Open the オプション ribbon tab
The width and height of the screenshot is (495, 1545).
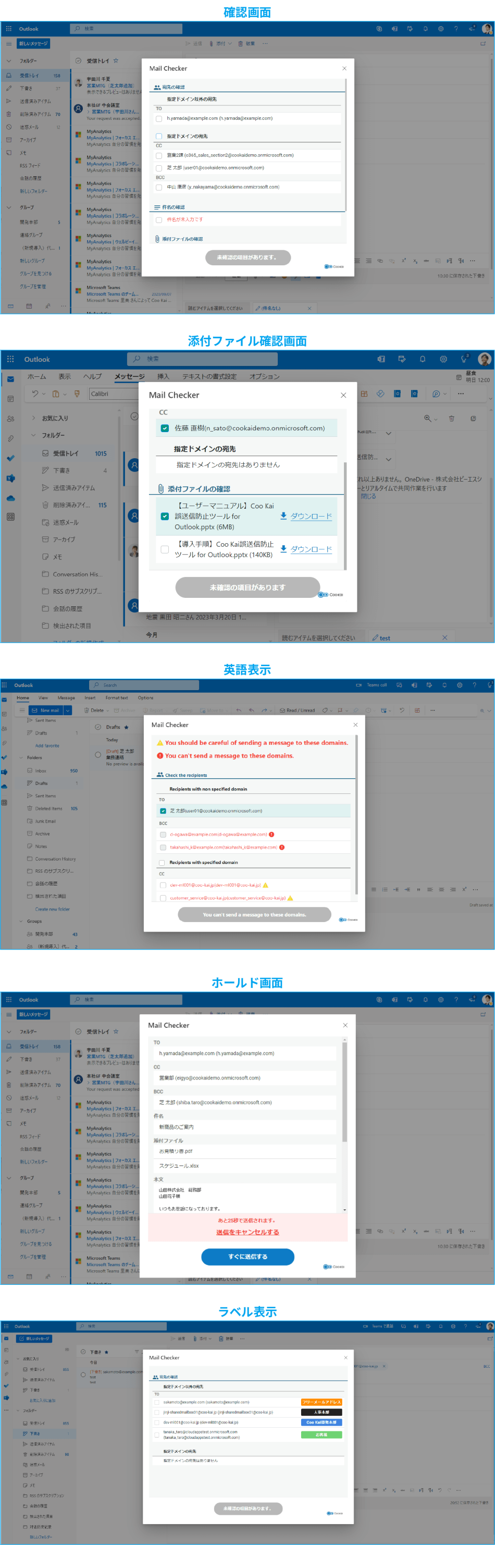[x=264, y=377]
